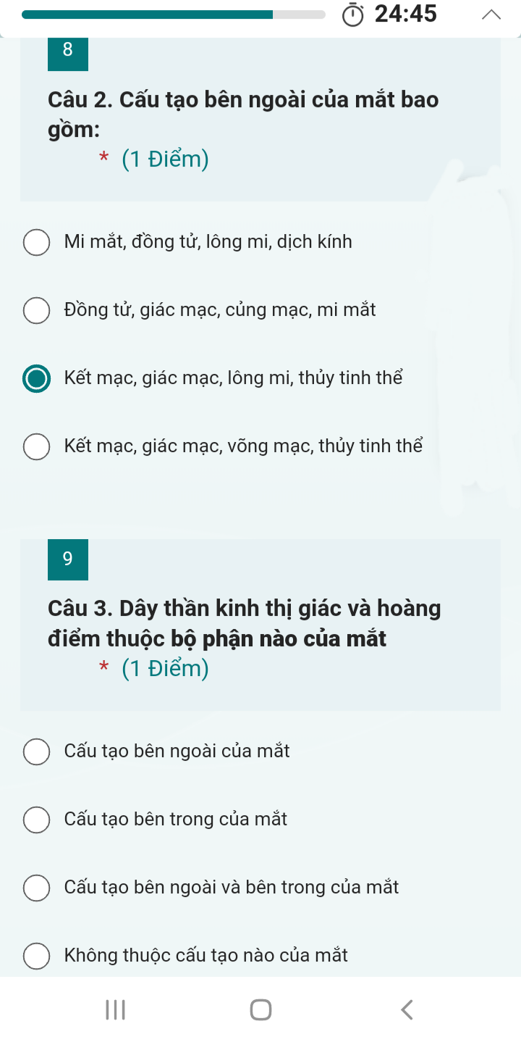Click the quiz progress bar
The width and height of the screenshot is (521, 1042).
point(174,14)
